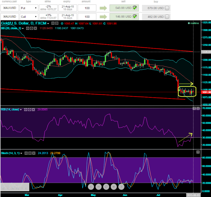Tick the 482.08 USD buy checkbox

167,16
